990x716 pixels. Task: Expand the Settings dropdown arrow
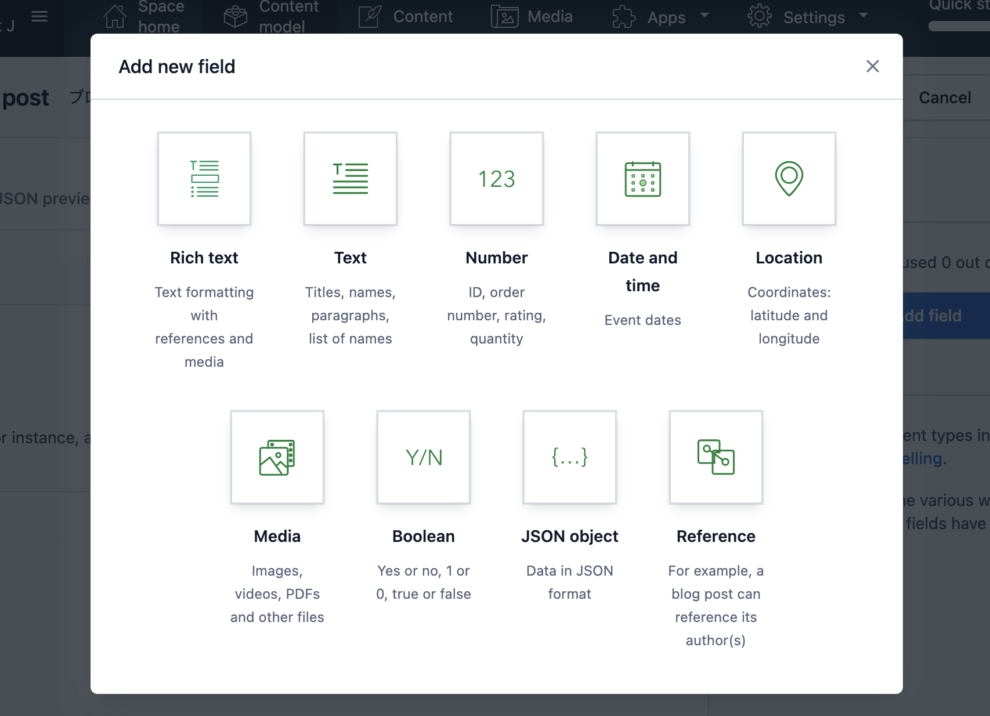(863, 15)
